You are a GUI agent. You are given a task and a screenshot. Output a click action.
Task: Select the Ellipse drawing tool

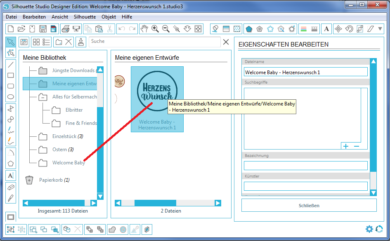[11, 96]
